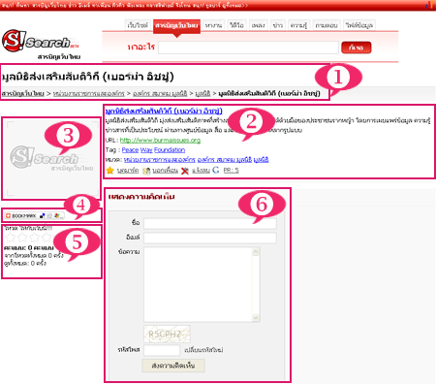Open the www.burmaissues.org URL link
The width and height of the screenshot is (436, 384).
click(160, 141)
